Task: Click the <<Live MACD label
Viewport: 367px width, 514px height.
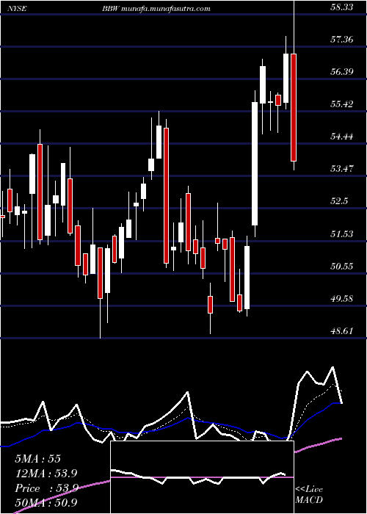Action: pos(309,494)
